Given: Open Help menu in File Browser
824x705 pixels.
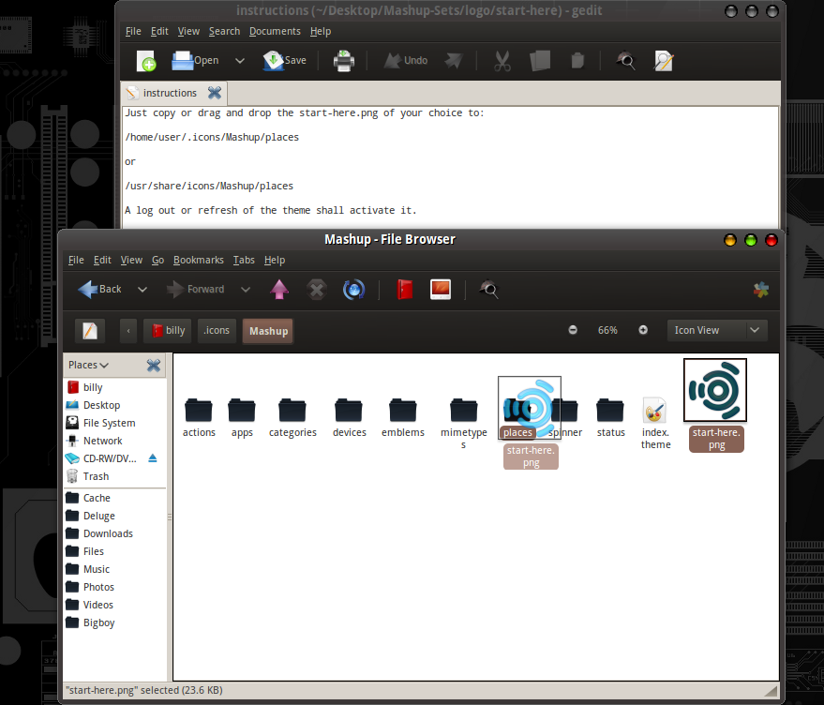Looking at the screenshot, I should click(x=275, y=261).
